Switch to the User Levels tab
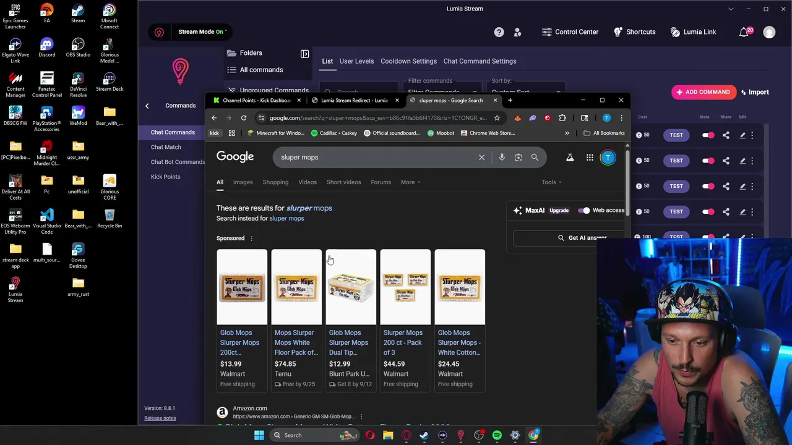This screenshot has height=445, width=792. click(356, 61)
